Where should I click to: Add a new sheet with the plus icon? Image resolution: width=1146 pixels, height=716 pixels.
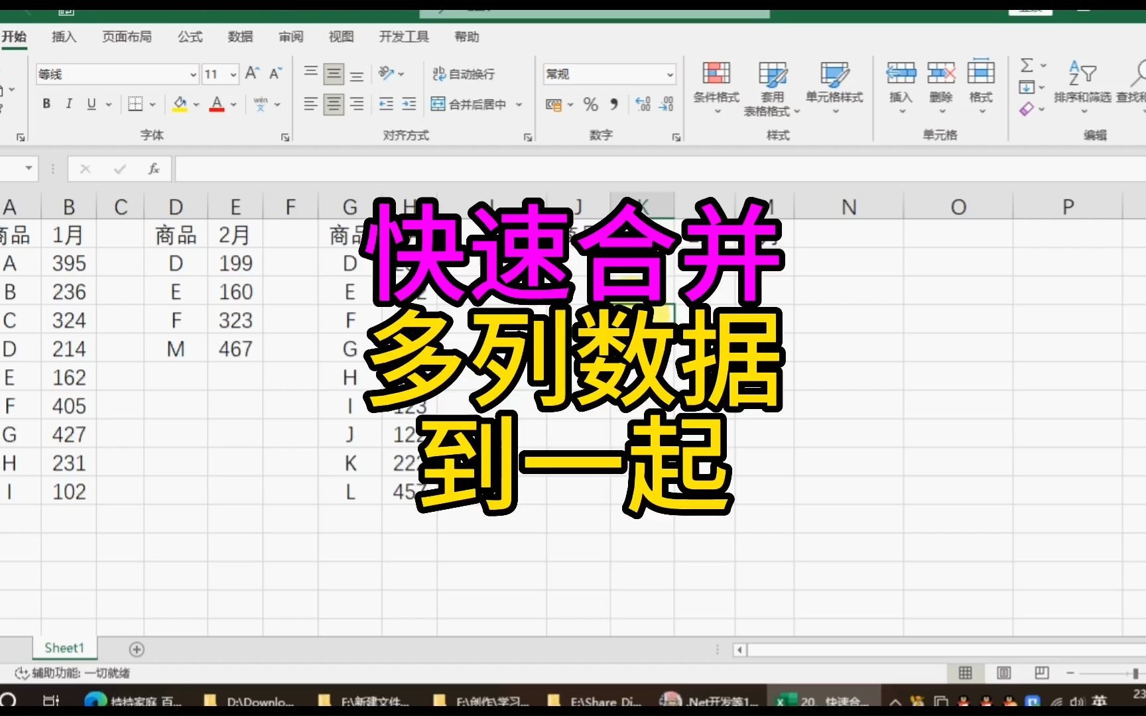tap(137, 649)
